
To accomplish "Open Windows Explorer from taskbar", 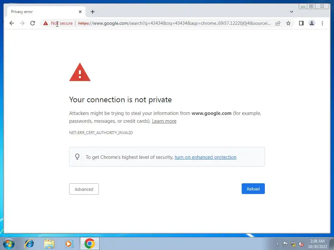I will 49,243.
